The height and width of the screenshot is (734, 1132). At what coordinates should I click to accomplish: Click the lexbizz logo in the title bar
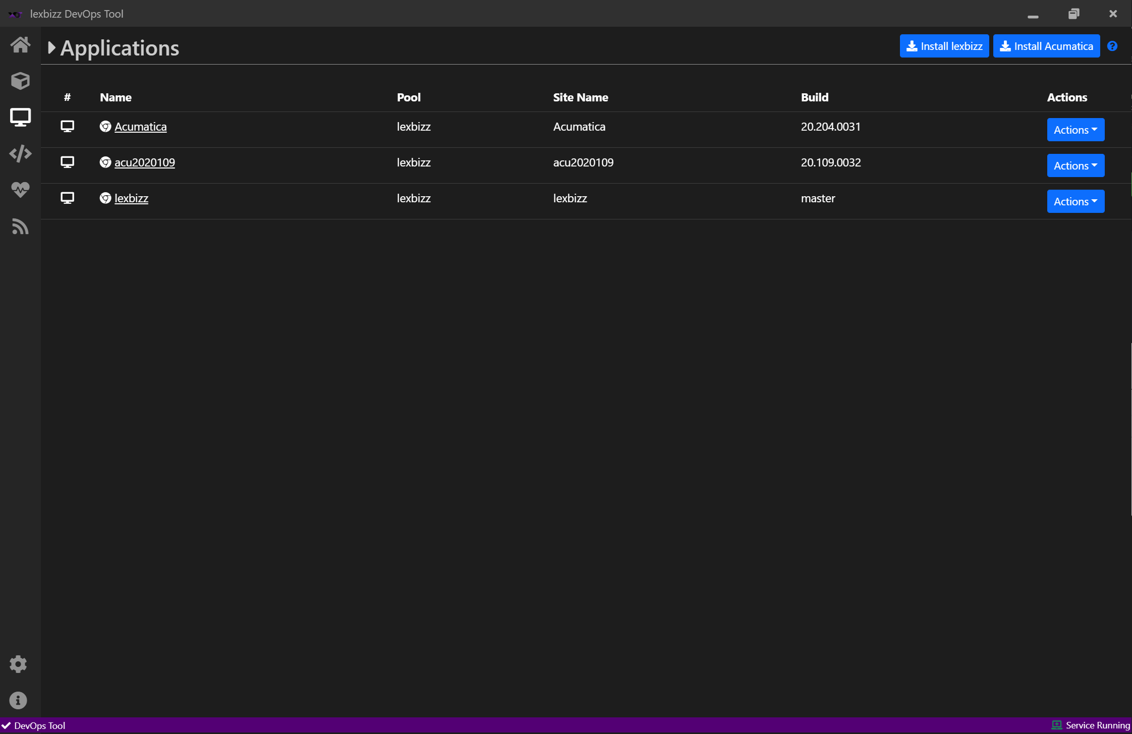point(15,14)
